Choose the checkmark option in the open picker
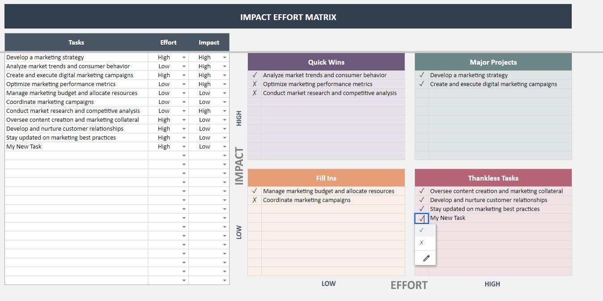Screen dimensions: 603x301 [x=422, y=230]
